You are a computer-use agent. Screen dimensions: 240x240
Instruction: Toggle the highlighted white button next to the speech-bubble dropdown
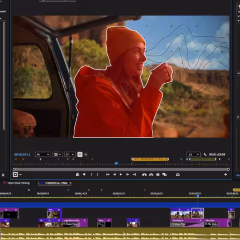tap(80, 154)
